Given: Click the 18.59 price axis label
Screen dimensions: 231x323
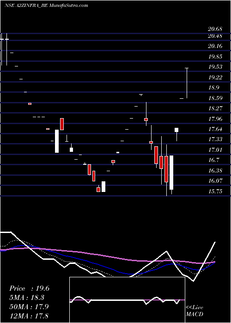Looking at the screenshot, I should pos(215,98).
